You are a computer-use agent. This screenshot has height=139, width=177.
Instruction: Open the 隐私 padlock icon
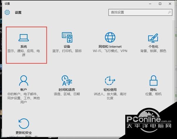point(153,80)
